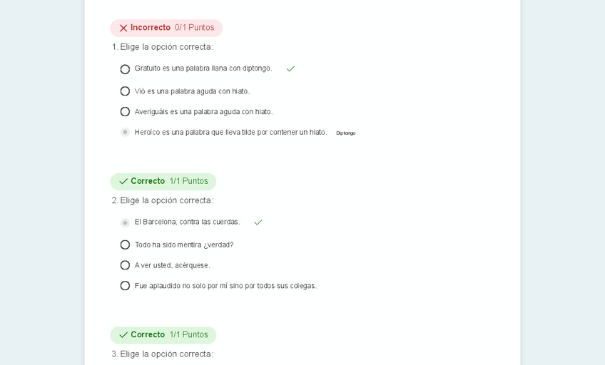Choose the Averiguáis radio option

coord(125,112)
